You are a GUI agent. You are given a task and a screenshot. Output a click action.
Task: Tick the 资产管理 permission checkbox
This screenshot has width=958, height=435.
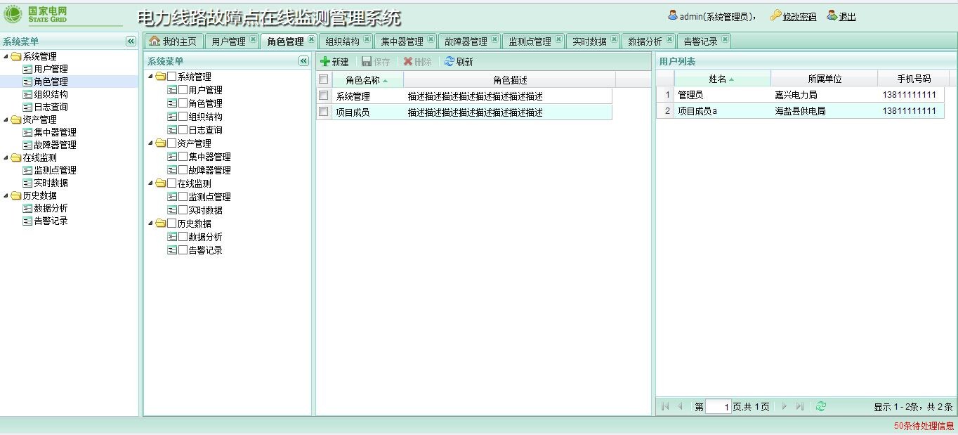pyautogui.click(x=171, y=143)
